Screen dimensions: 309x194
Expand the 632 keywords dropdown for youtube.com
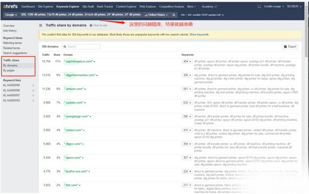[x=187, y=103]
